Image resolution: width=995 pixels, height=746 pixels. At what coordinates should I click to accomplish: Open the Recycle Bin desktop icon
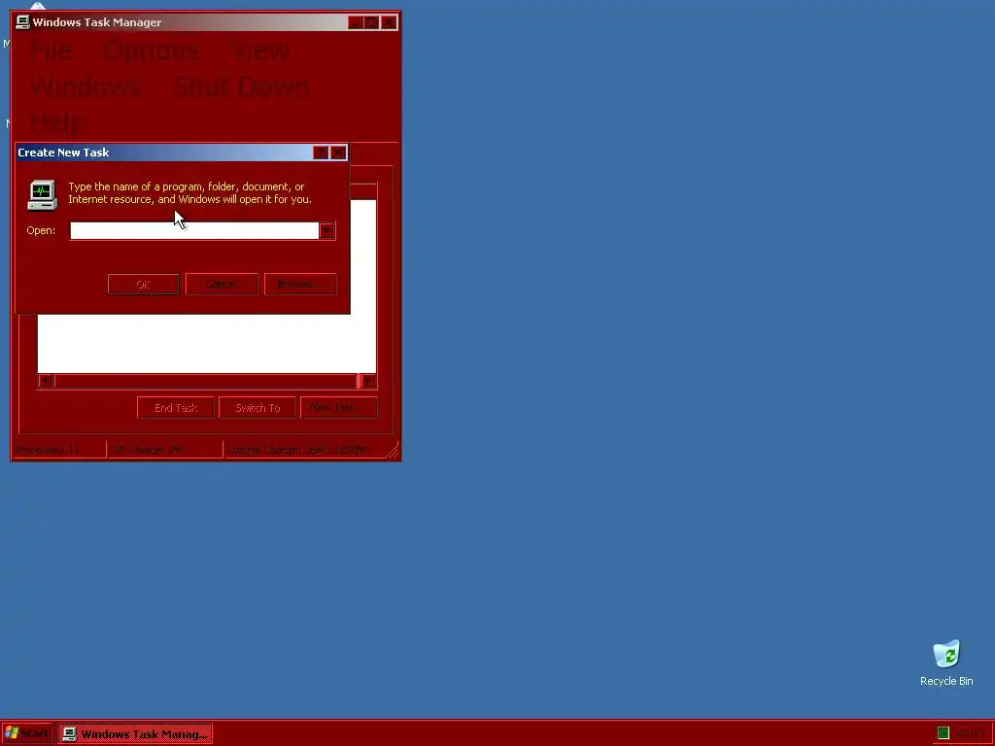click(946, 662)
